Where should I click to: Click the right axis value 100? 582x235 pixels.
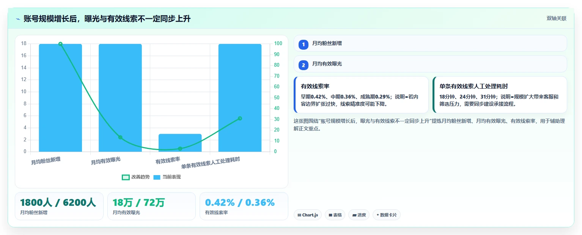coord(278,44)
